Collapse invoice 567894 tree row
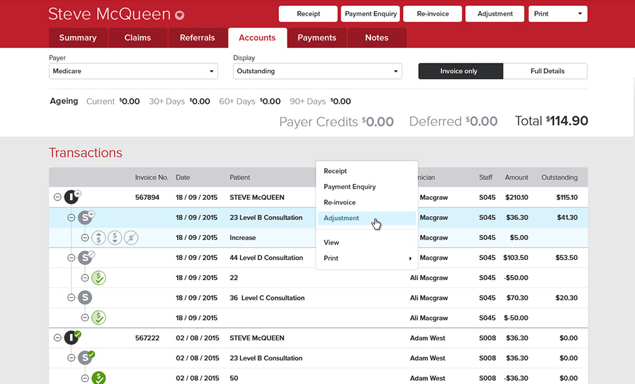The image size is (635, 384). point(57,197)
